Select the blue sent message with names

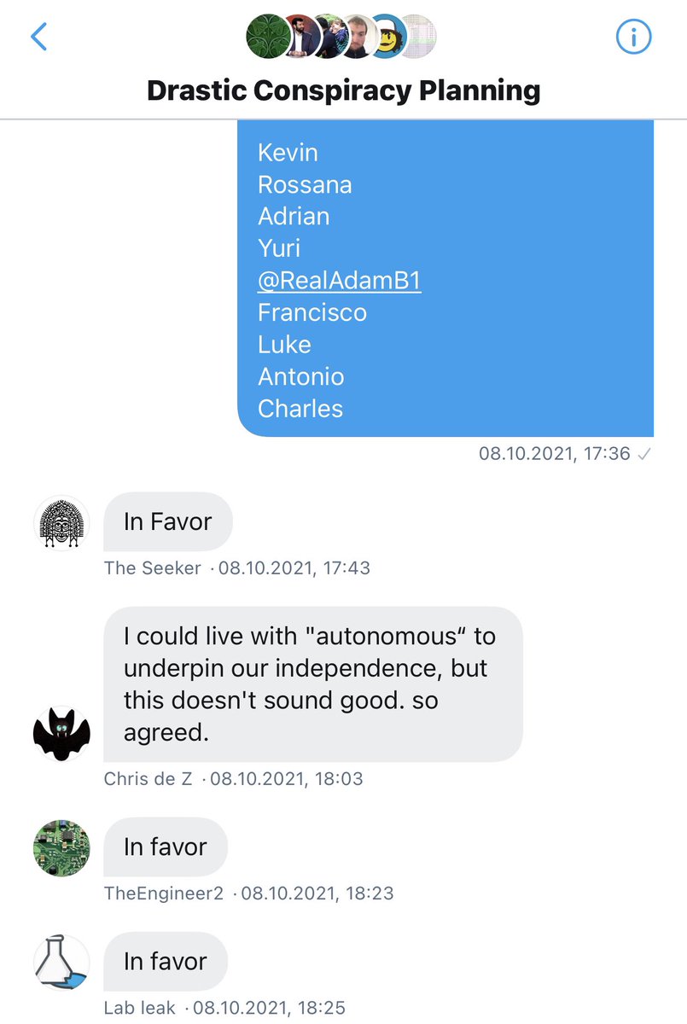pos(445,278)
